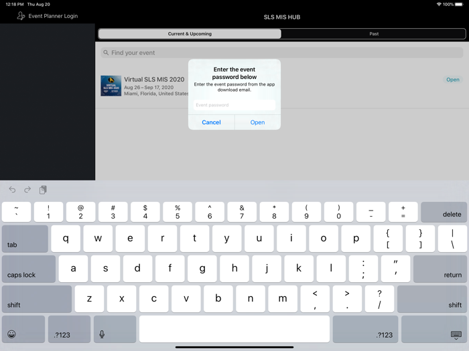Image resolution: width=469 pixels, height=351 pixels.
Task: Tap the tab key
Action: coord(25,239)
